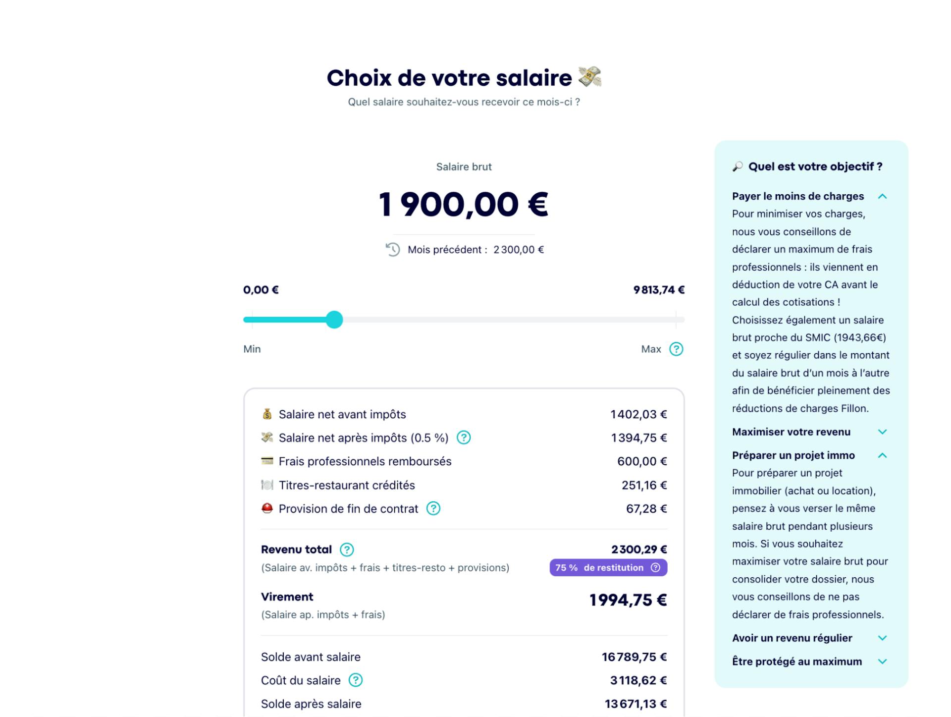Click the history clock icon near Mois précédent
951x717 pixels.
tap(393, 249)
